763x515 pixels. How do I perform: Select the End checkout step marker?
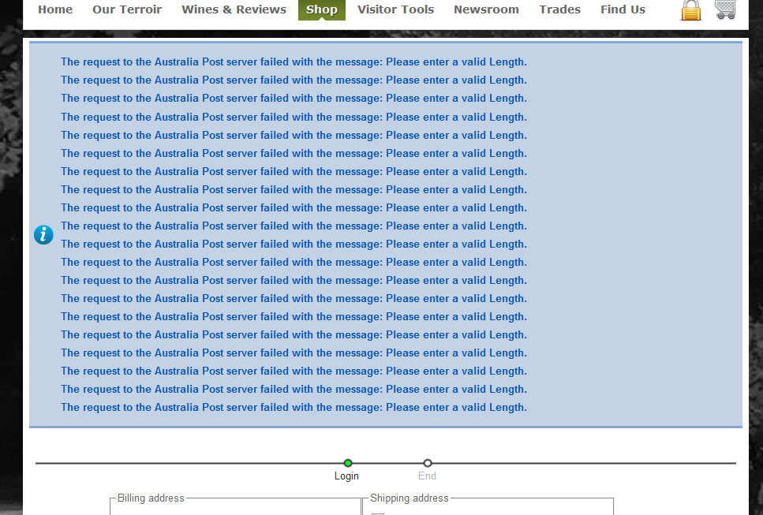click(427, 463)
